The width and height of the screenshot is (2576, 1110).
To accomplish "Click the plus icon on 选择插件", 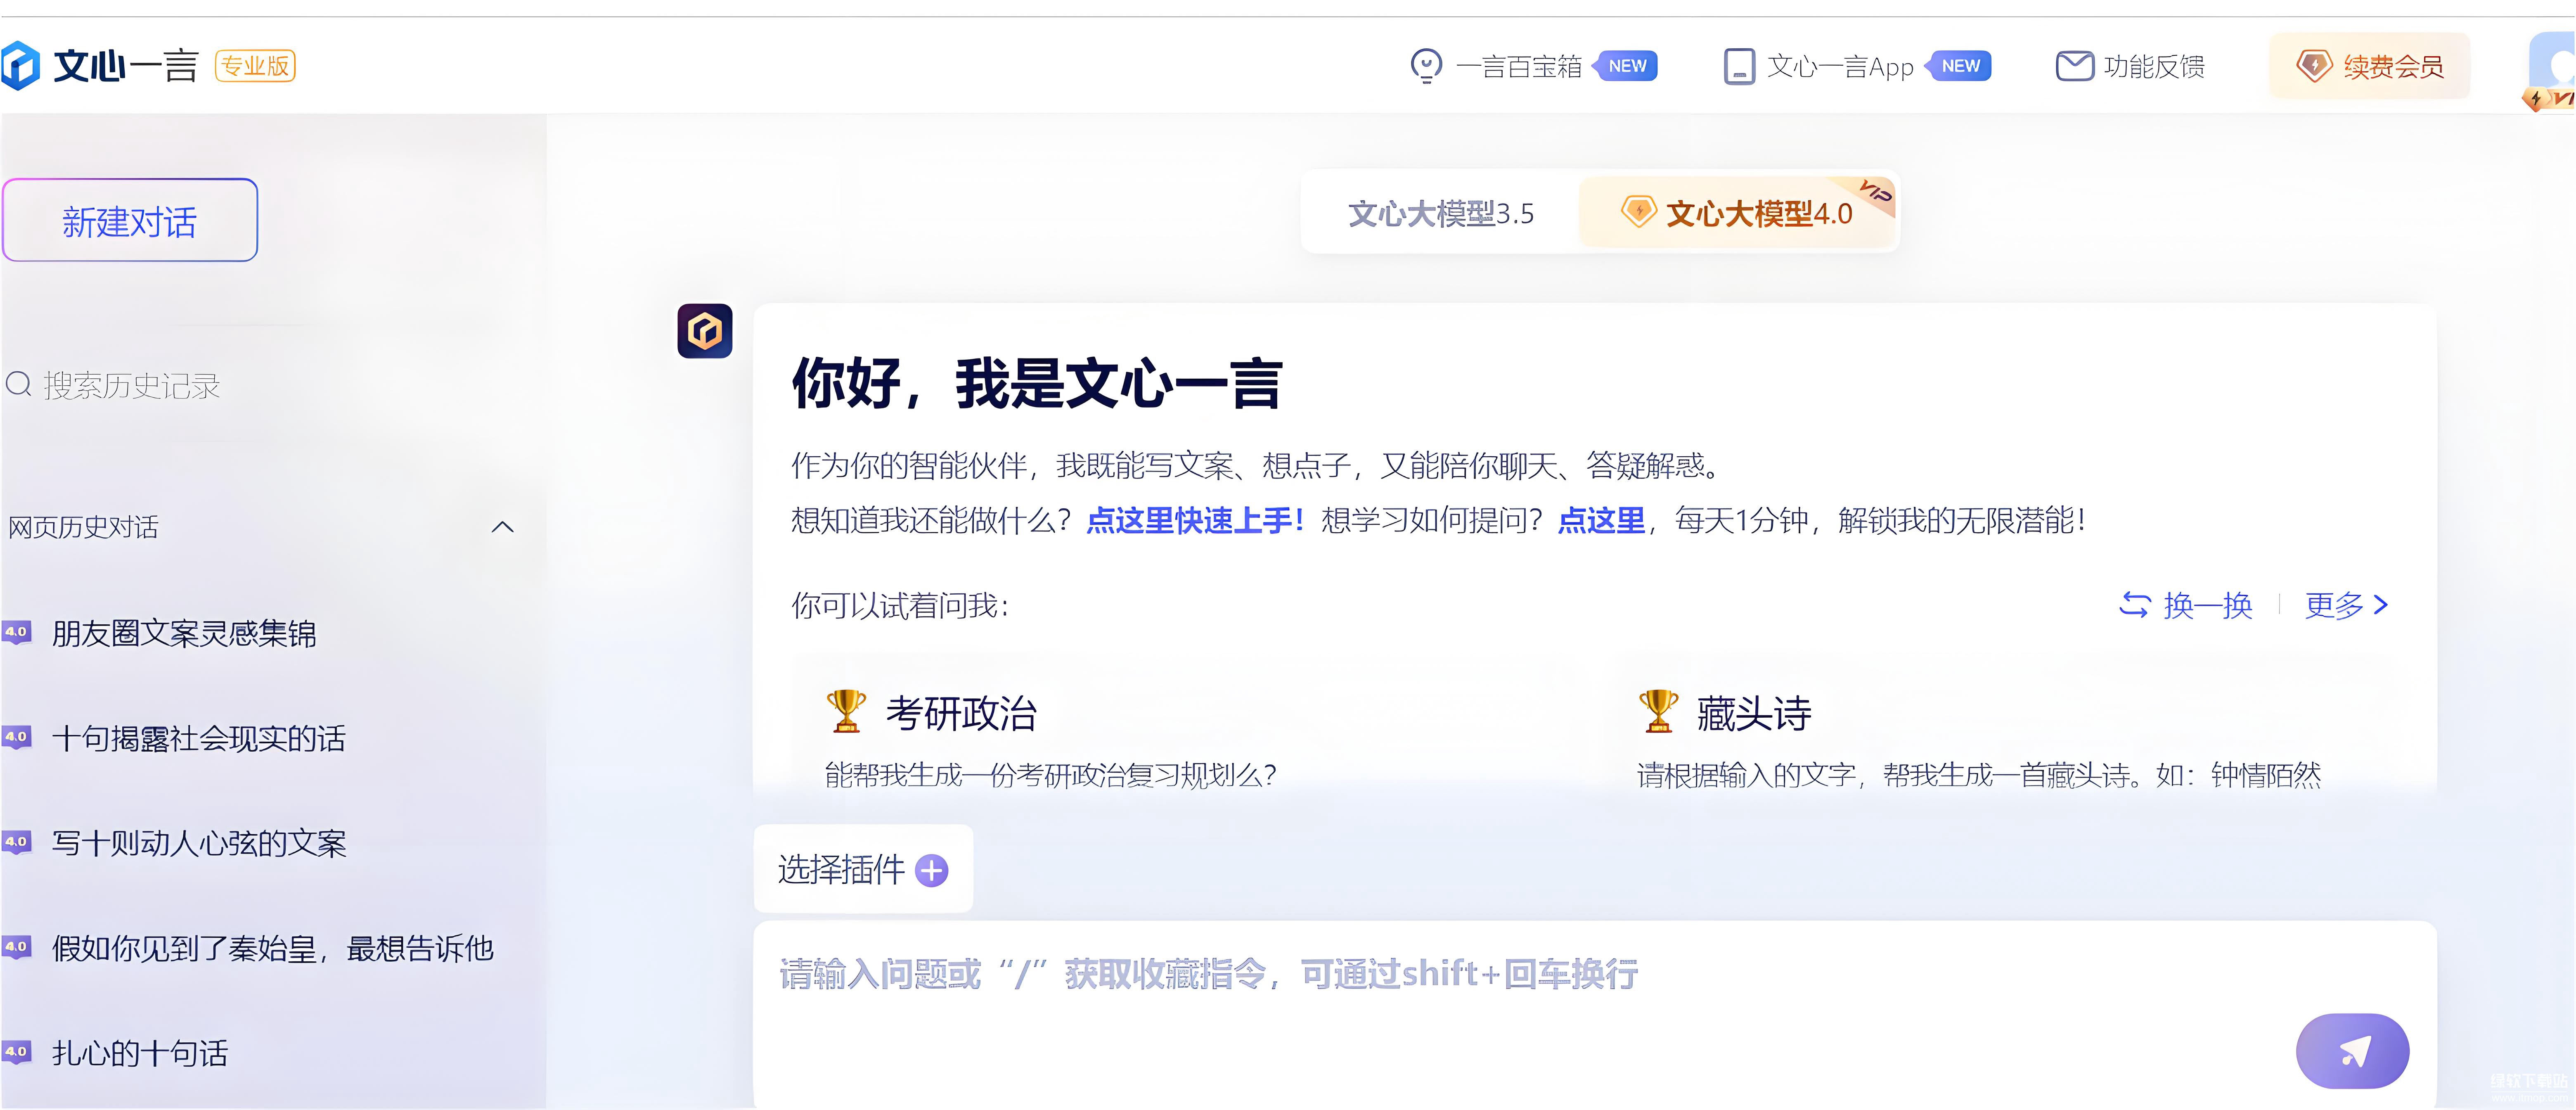I will pyautogui.click(x=932, y=870).
